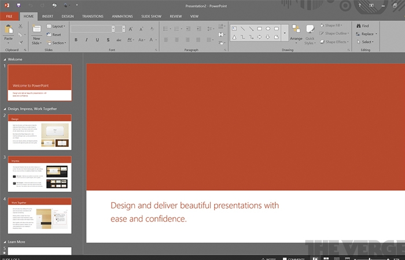Viewport: 405px width, 260px height.
Task: Choose the right arrow shape
Action: pyautogui.click(x=259, y=37)
